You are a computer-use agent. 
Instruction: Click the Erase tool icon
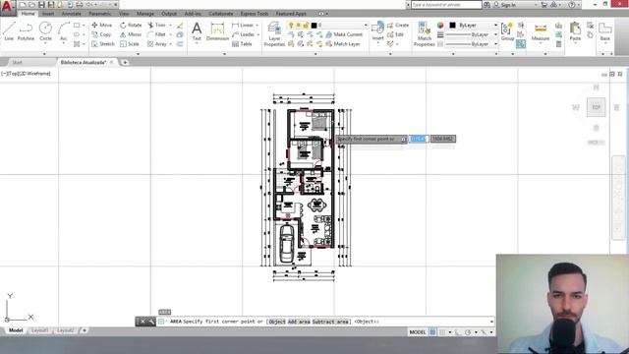[x=180, y=25]
